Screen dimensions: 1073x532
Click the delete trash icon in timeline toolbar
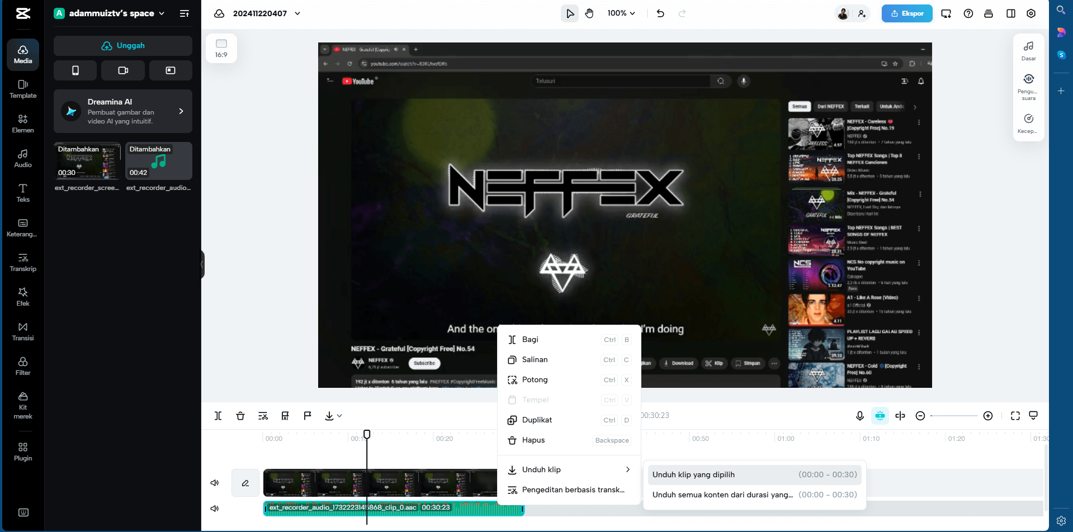240,416
